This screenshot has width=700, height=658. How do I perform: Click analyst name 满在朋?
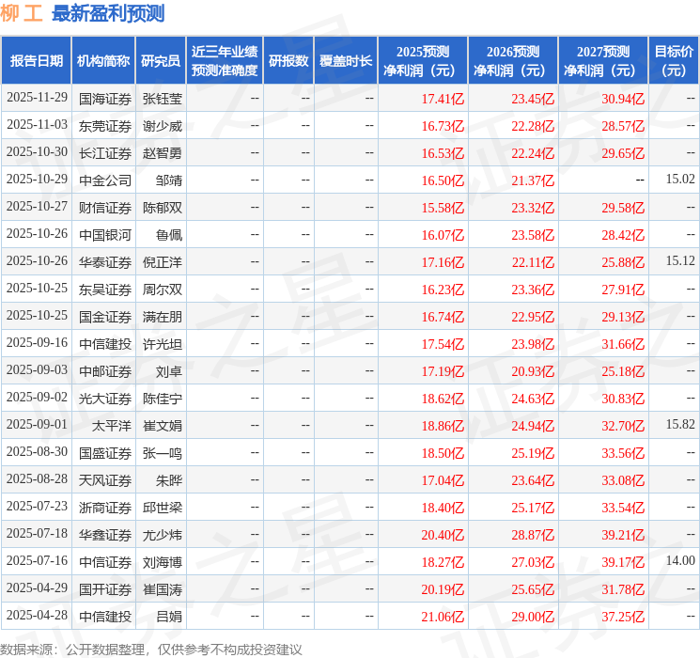(162, 317)
